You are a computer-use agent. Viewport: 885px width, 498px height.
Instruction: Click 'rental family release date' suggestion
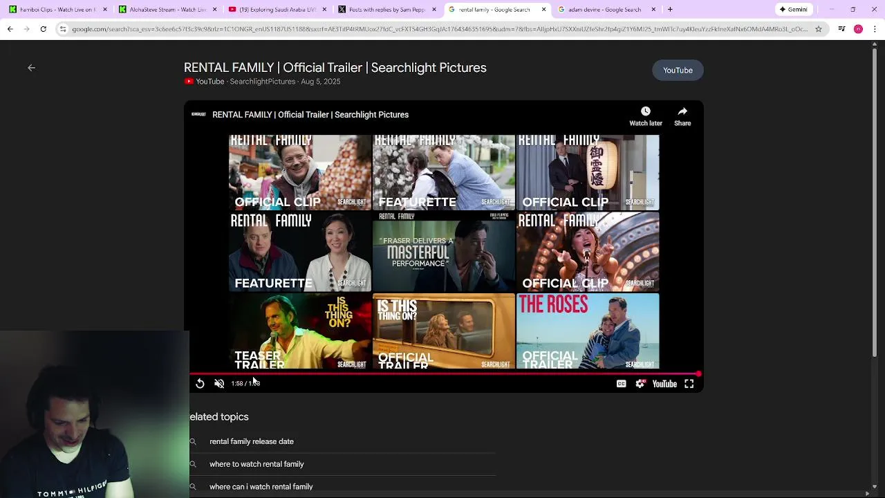[x=252, y=441]
